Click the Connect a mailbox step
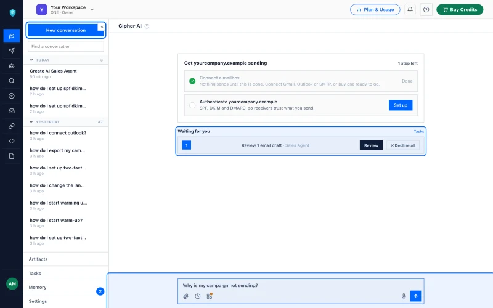Image resolution: width=493 pixels, height=308 pixels. point(301,81)
